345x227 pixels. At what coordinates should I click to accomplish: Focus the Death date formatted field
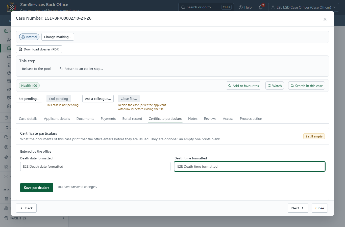pos(95,166)
